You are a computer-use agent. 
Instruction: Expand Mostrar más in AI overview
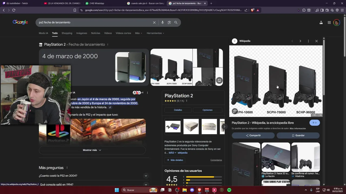92,150
